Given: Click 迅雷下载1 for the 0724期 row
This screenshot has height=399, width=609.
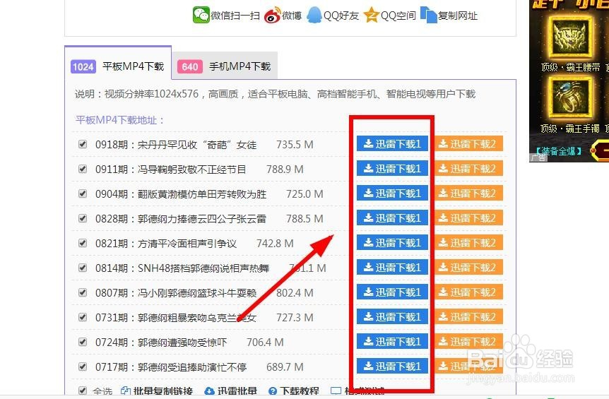Looking at the screenshot, I should tap(392, 342).
